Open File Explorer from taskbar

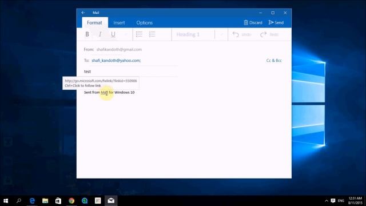pyautogui.click(x=45, y=201)
